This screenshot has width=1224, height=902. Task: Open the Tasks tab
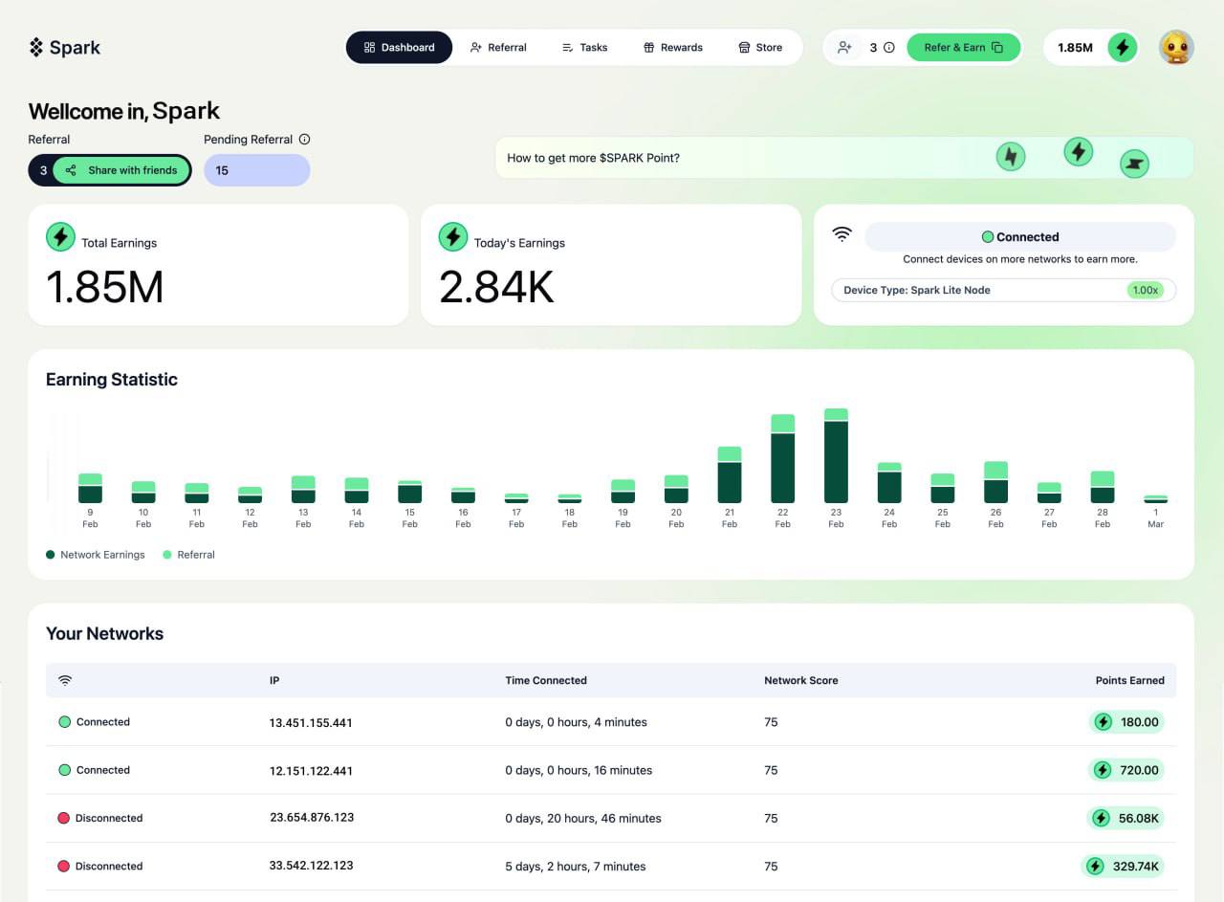coord(584,48)
